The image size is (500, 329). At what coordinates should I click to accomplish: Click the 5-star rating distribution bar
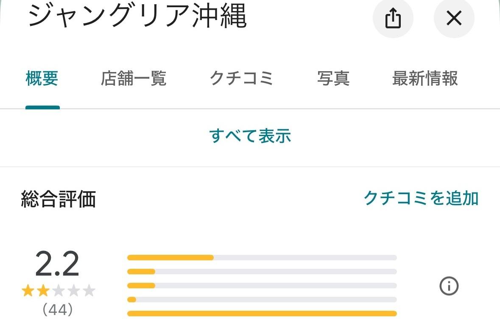(262, 257)
